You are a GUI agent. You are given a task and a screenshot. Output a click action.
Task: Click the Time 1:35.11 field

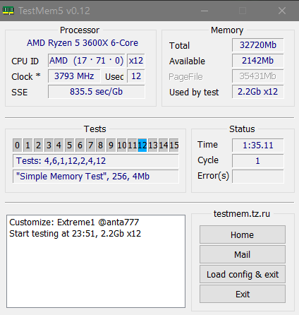click(258, 145)
